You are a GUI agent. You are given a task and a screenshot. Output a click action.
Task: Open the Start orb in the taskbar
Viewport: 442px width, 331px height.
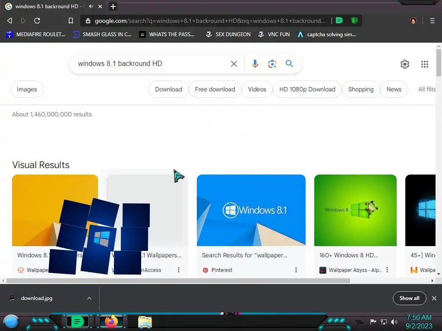pyautogui.click(x=11, y=322)
